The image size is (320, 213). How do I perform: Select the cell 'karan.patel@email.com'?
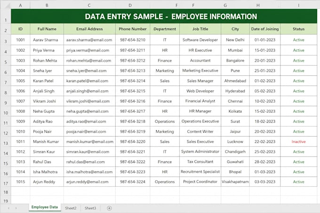pyautogui.click(x=89, y=81)
